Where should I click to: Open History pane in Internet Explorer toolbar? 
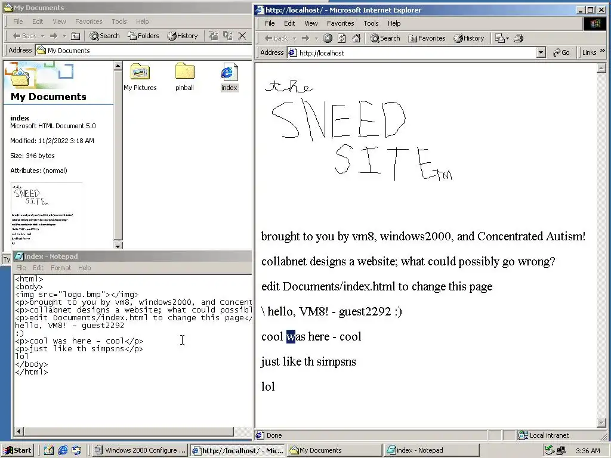point(469,38)
